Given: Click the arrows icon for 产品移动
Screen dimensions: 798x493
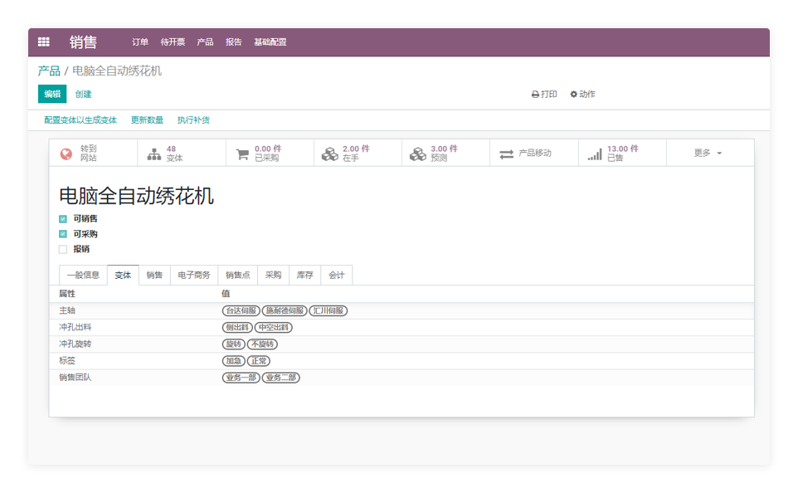Looking at the screenshot, I should (x=506, y=154).
